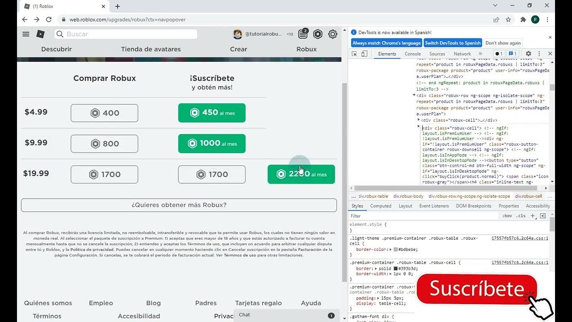Buy 400 Robux for $4.99

[104, 113]
